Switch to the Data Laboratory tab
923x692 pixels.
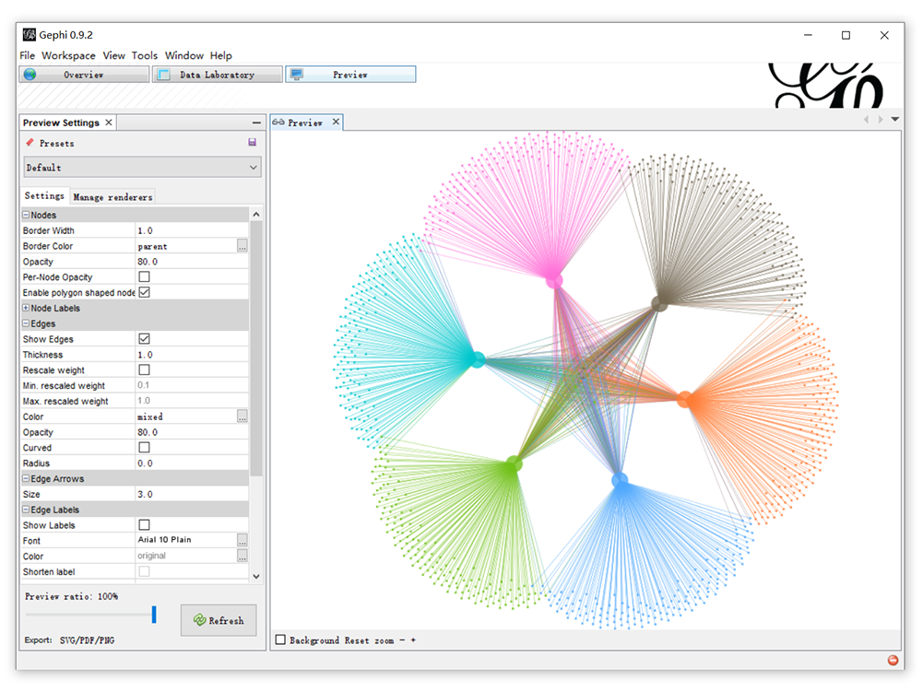click(218, 75)
